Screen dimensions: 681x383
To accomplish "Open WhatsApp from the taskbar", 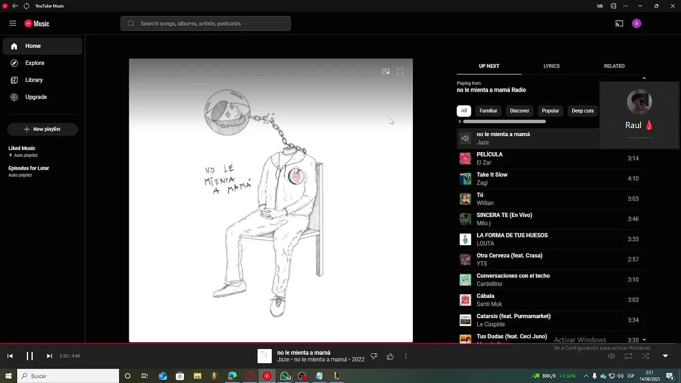I will pos(285,376).
